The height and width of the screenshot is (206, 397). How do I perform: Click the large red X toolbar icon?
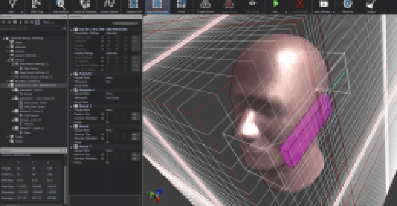pyautogui.click(x=300, y=4)
